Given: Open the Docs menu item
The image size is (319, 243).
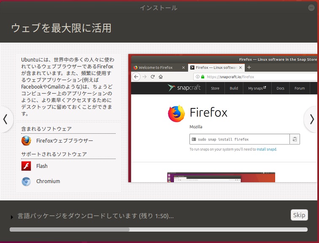Looking at the screenshot, I should pyautogui.click(x=280, y=88).
